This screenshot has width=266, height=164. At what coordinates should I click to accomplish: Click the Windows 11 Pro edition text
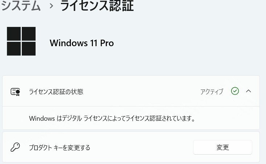(x=82, y=43)
